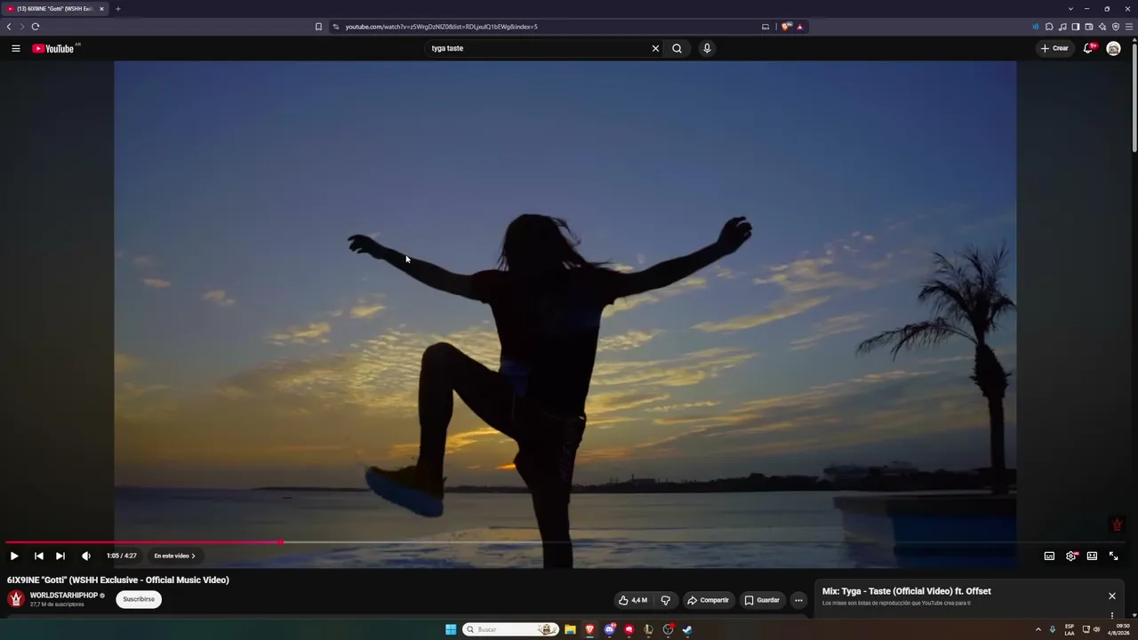Viewport: 1138px width, 640px height.
Task: Subscribe with the Suscribirse button
Action: (x=139, y=599)
